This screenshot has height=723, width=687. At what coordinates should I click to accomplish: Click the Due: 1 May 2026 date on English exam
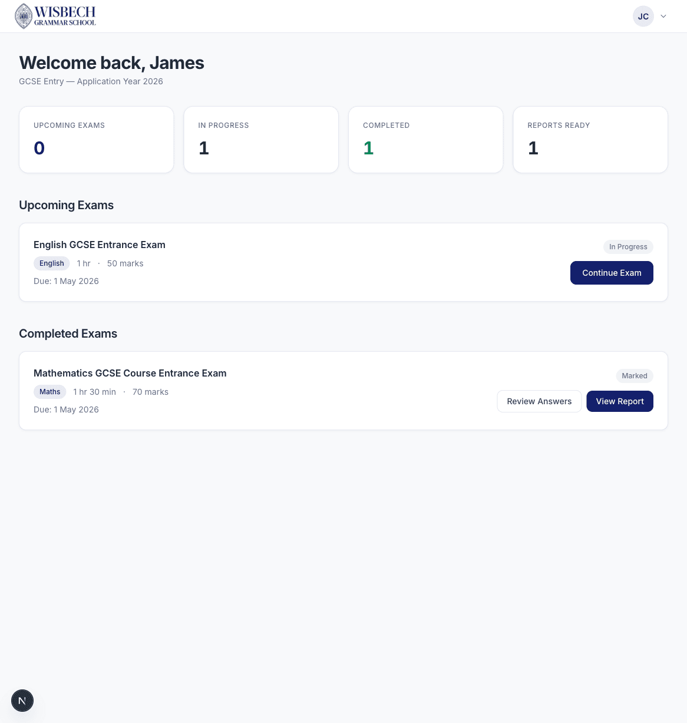(x=66, y=281)
